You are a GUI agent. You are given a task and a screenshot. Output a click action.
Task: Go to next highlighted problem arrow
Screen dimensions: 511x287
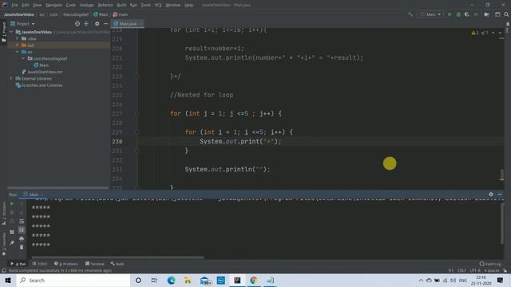point(501,33)
